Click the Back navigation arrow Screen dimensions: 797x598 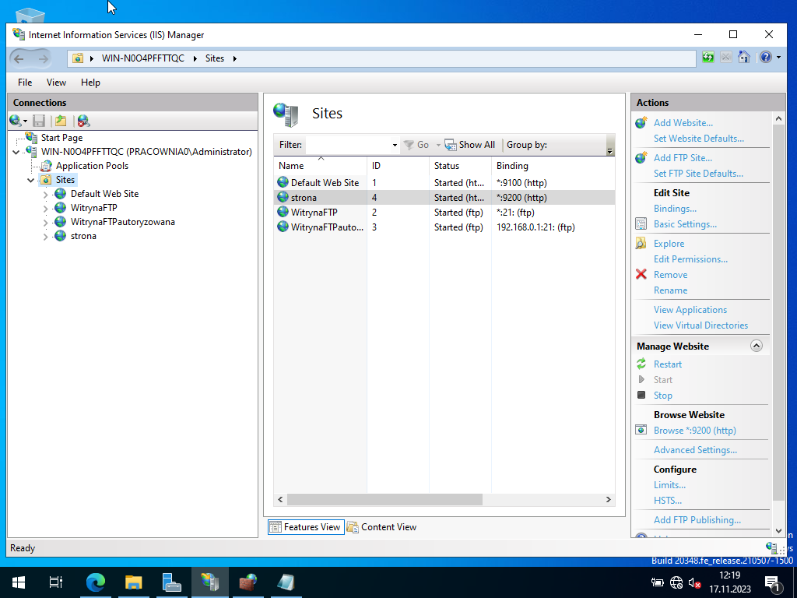19,58
